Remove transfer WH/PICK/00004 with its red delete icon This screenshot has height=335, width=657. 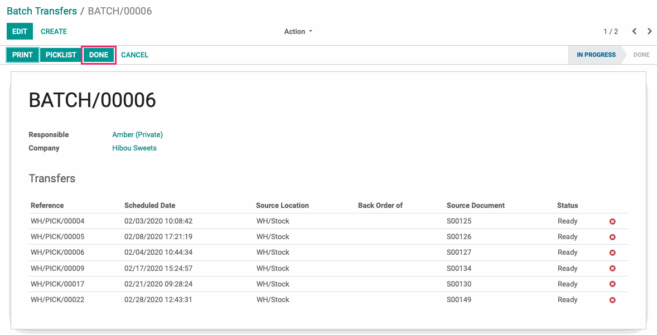pos(612,221)
